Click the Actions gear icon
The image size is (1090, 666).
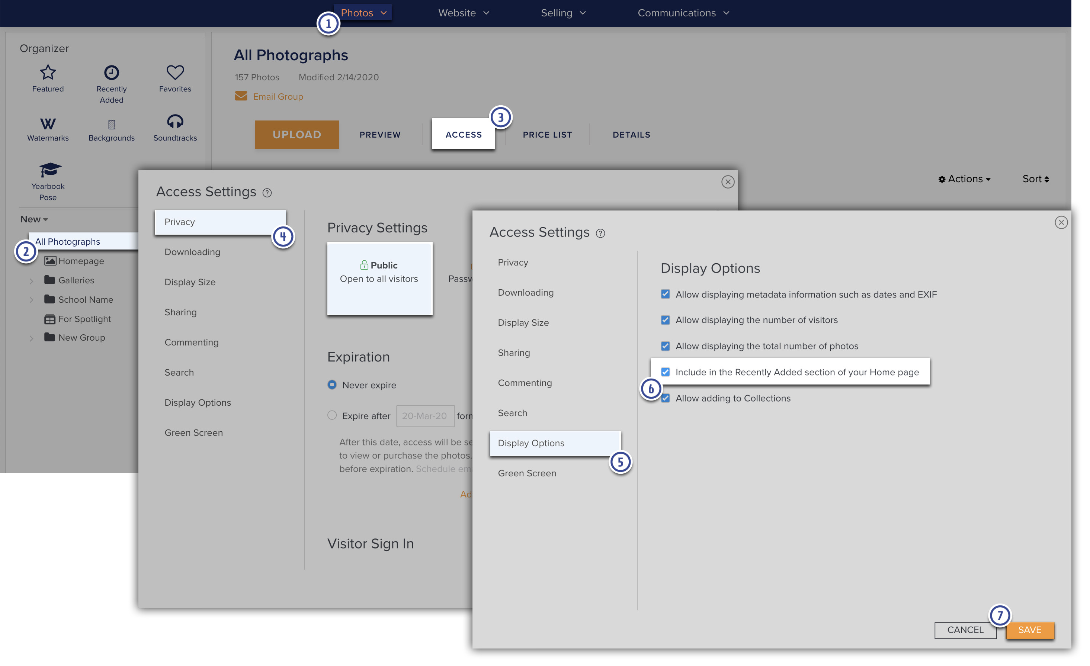pyautogui.click(x=942, y=179)
